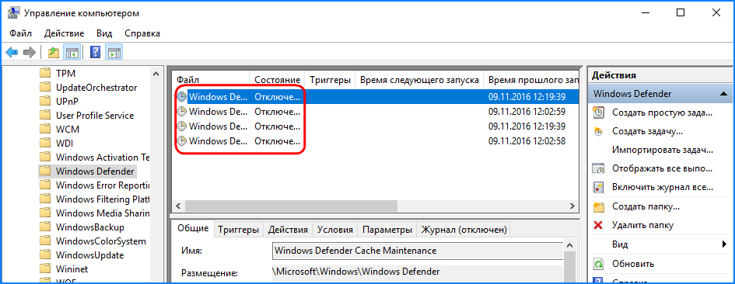The width and height of the screenshot is (735, 284).
Task: Click Удалить папку action
Action: pos(642,226)
